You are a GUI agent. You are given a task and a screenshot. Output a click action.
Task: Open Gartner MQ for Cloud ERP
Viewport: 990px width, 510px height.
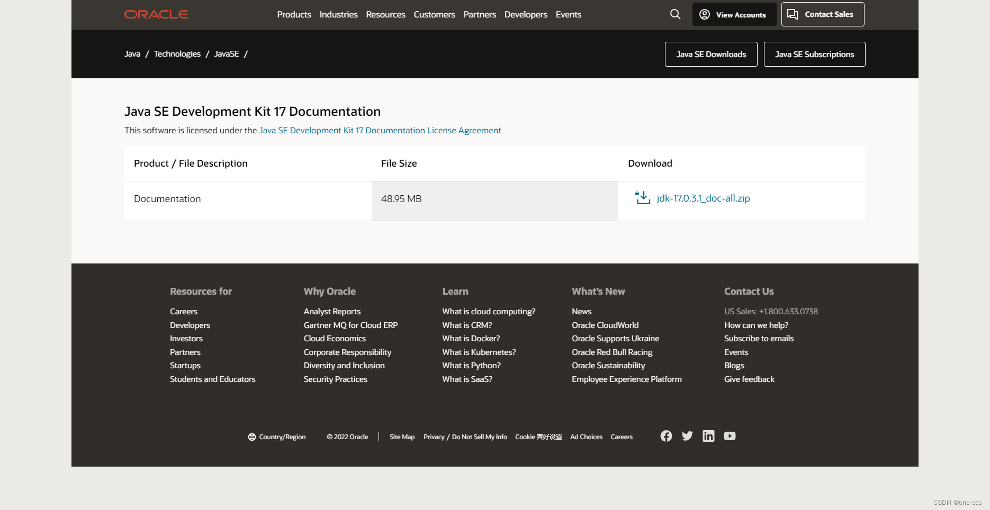pos(350,325)
